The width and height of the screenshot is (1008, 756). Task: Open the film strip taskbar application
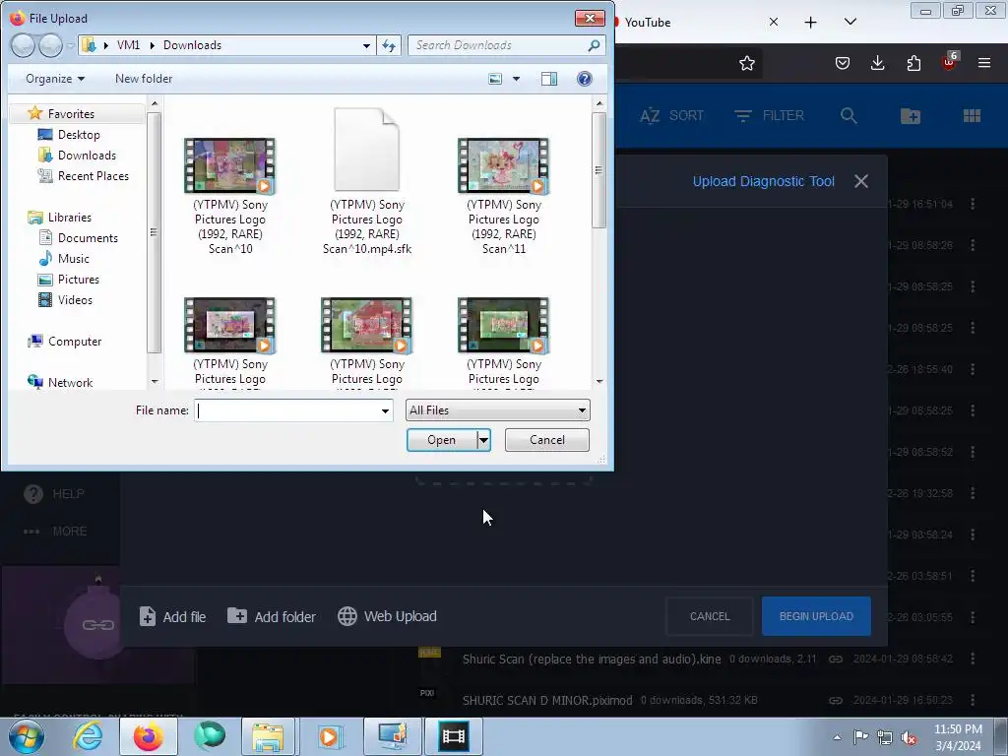click(x=453, y=736)
